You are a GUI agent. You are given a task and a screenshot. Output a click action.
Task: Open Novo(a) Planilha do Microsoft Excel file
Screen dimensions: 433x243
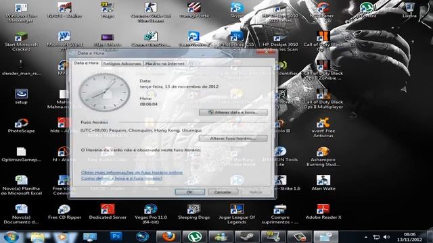click(x=21, y=185)
